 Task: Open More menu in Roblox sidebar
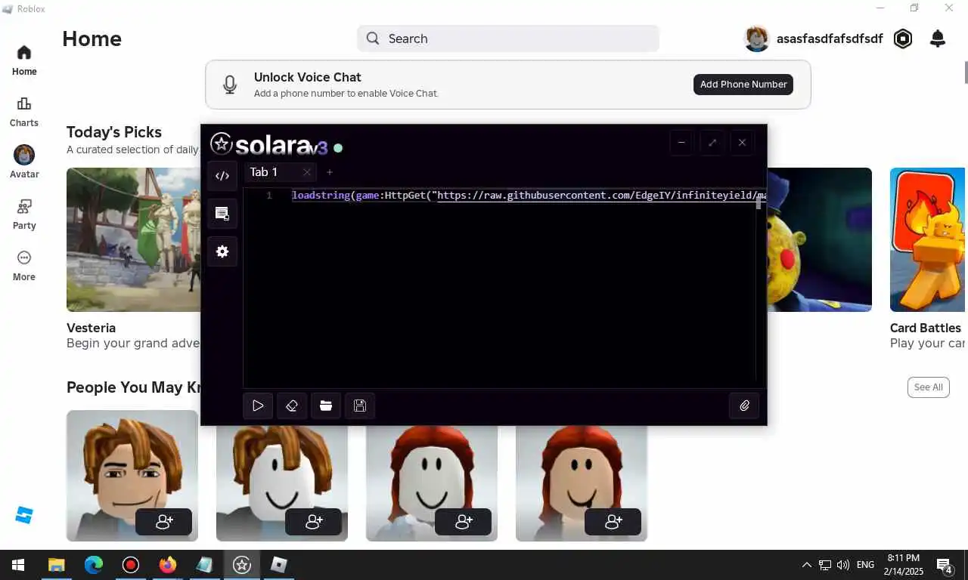coord(24,266)
